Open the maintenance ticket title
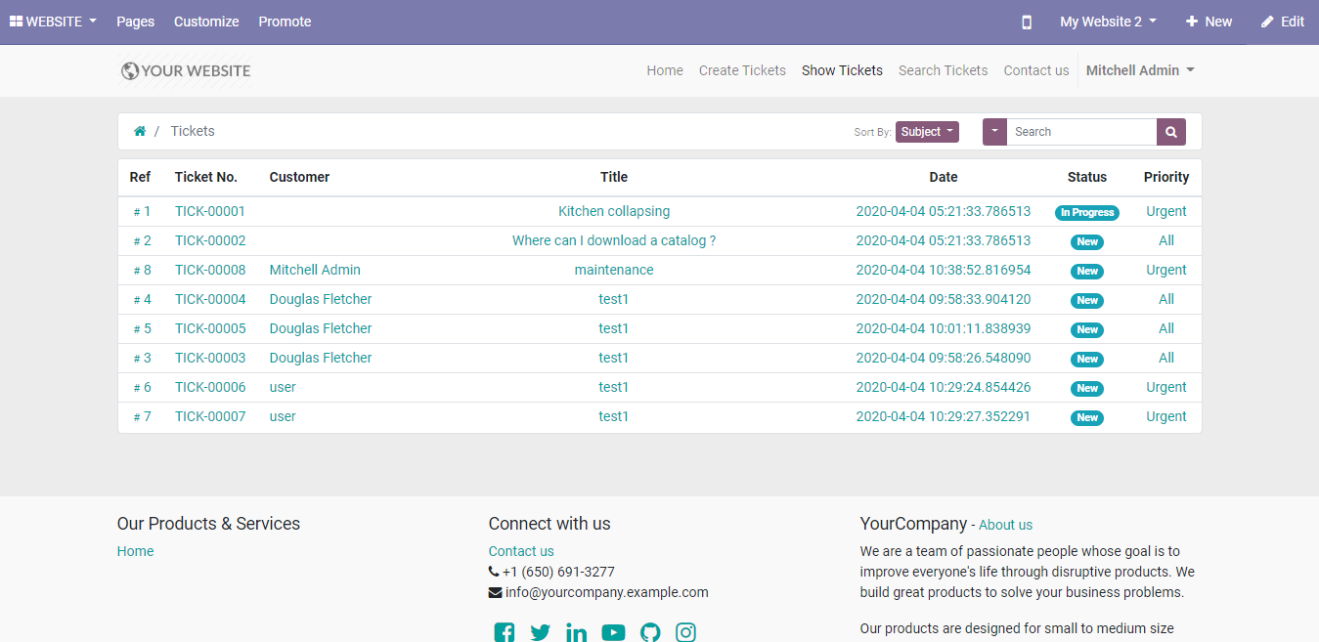 (614, 270)
